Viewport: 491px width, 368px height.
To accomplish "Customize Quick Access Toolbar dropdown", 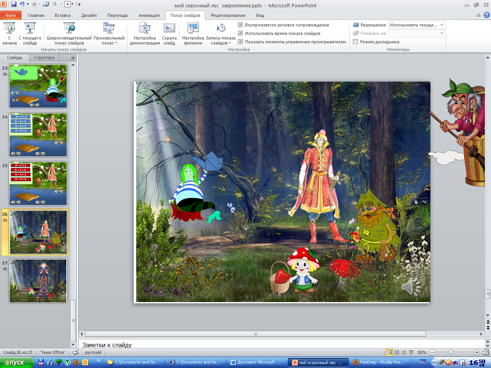I will pyautogui.click(x=79, y=5).
